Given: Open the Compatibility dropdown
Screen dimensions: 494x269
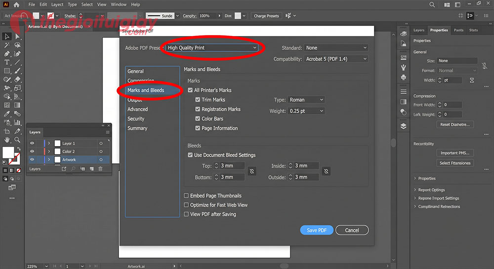Looking at the screenshot, I should [336, 59].
